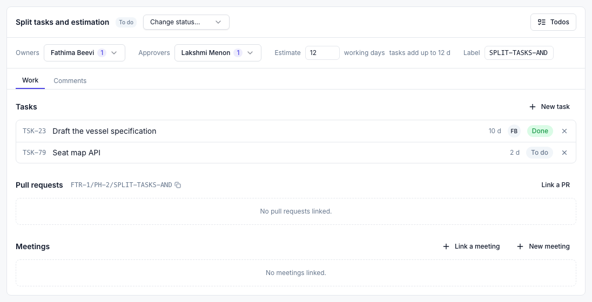Screen dimensions: 592x302
Task: Click the owners count badge 1
Action: pyautogui.click(x=102, y=53)
